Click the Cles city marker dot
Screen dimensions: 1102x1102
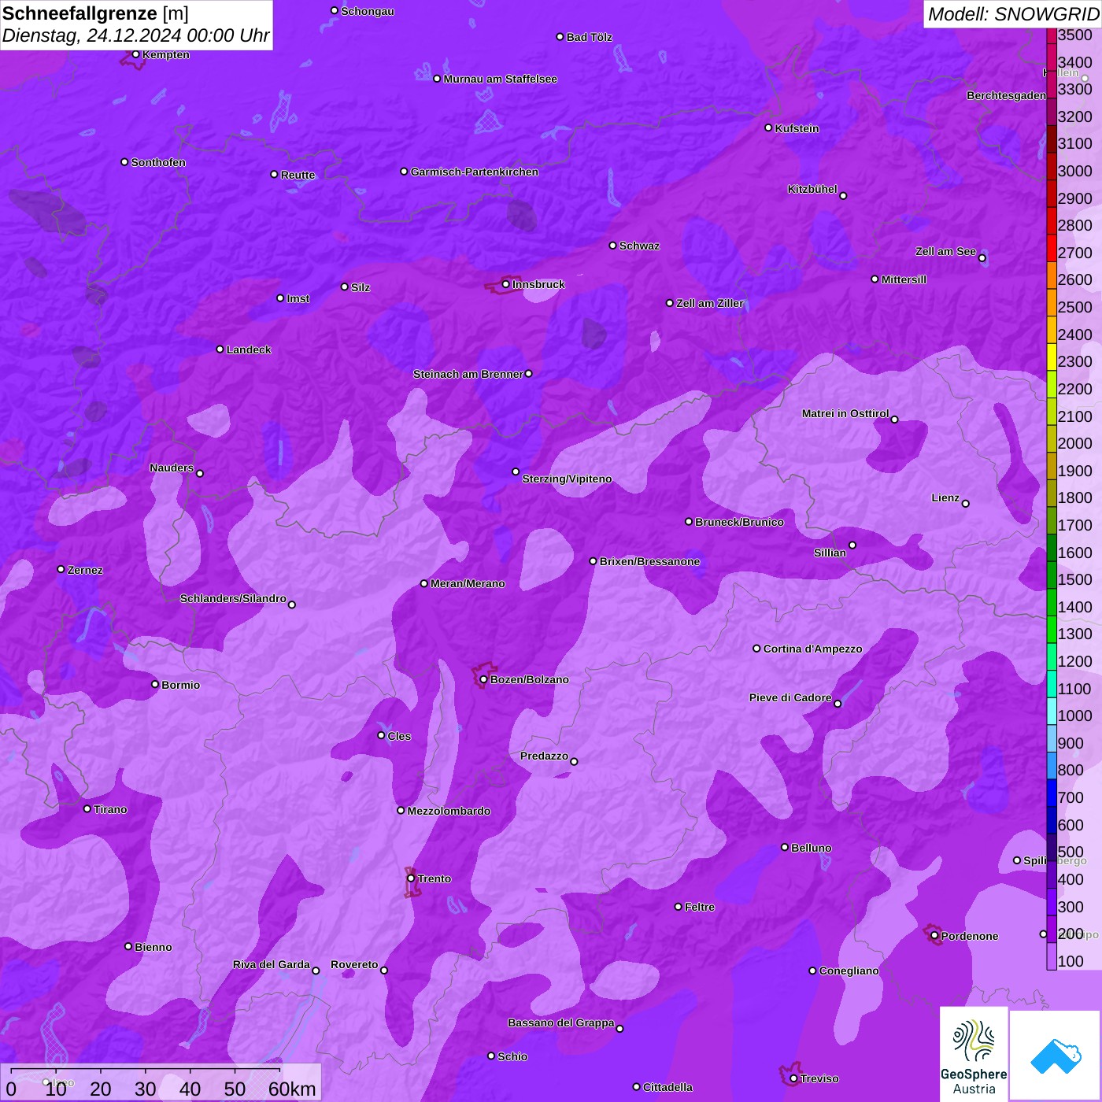tap(381, 735)
